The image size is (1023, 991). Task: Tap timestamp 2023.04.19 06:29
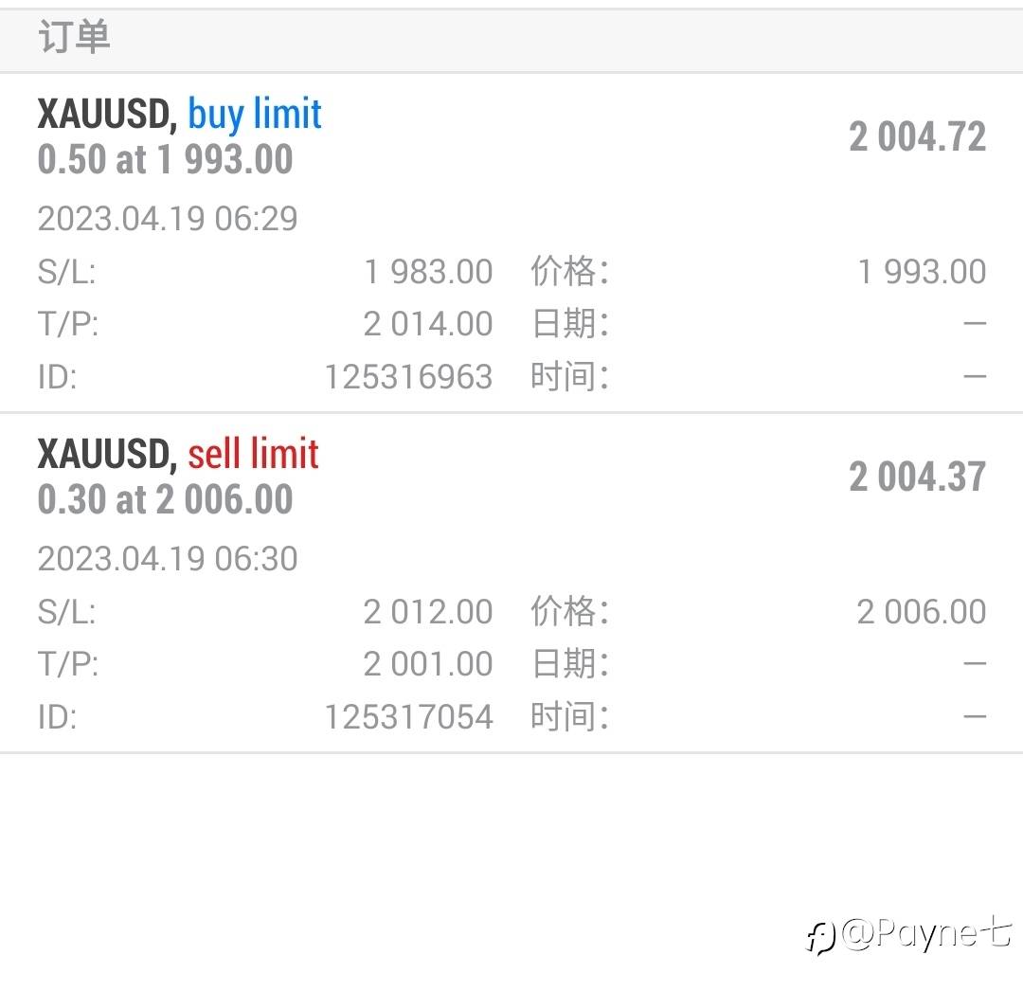(x=168, y=219)
